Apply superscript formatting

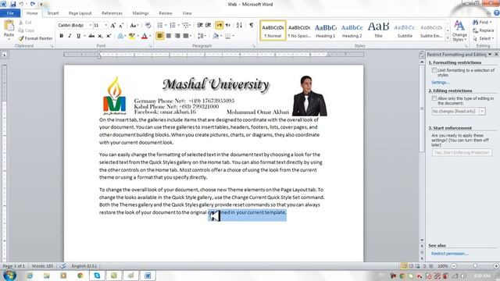pyautogui.click(x=109, y=36)
